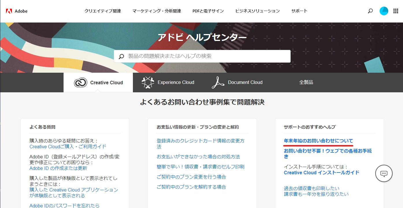This screenshot has width=403, height=208.
Task: Click the Adobe logo icon
Action: coord(9,11)
